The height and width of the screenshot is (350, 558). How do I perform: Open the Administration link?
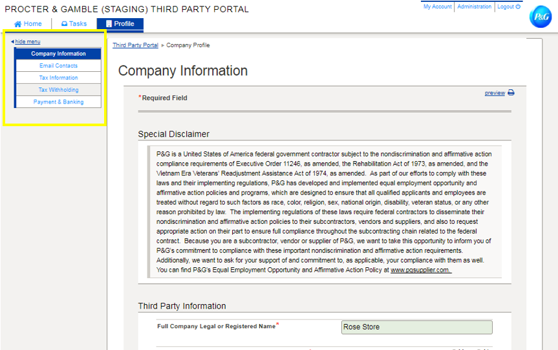[474, 6]
